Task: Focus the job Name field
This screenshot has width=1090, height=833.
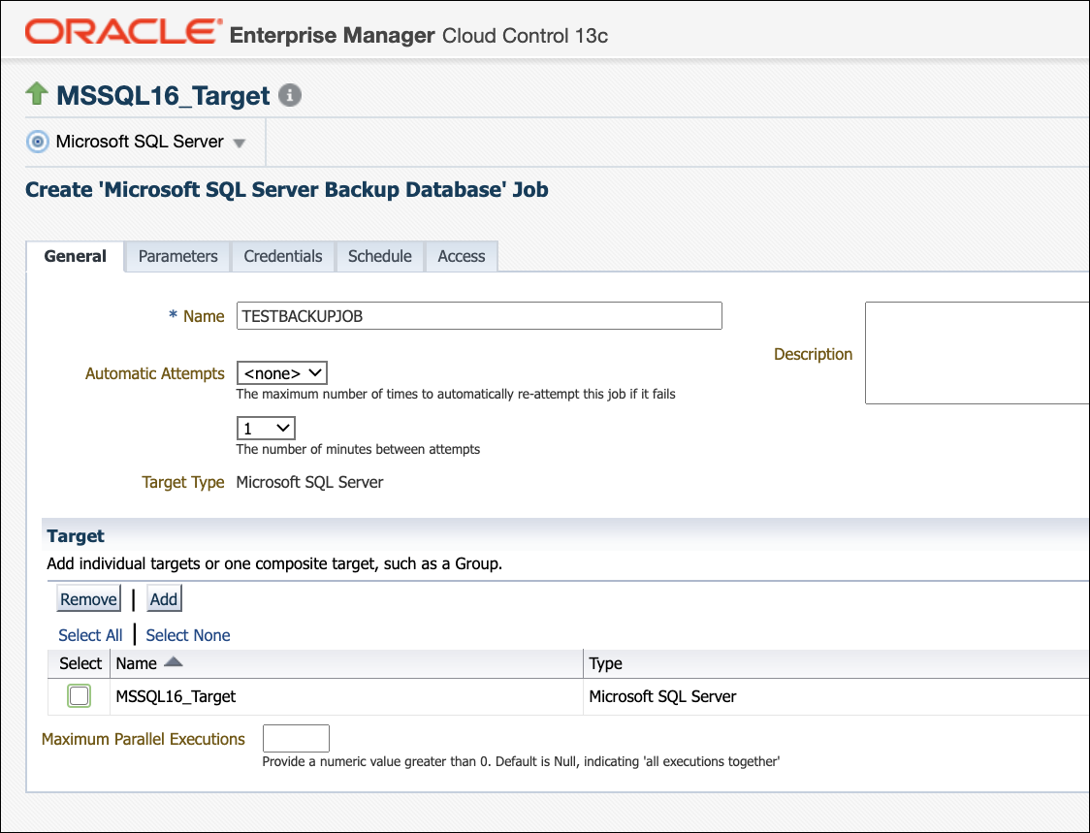Action: (479, 316)
